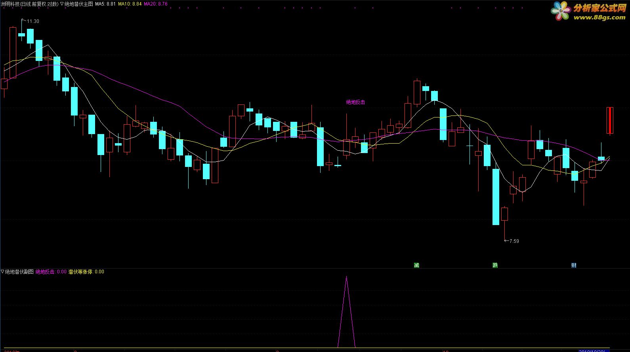Click the 7.59 low price annotation
The width and height of the screenshot is (630, 352).
tap(514, 241)
